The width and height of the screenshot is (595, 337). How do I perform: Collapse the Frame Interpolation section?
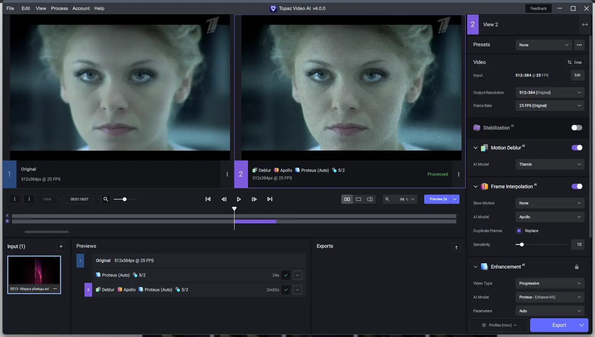tap(476, 187)
